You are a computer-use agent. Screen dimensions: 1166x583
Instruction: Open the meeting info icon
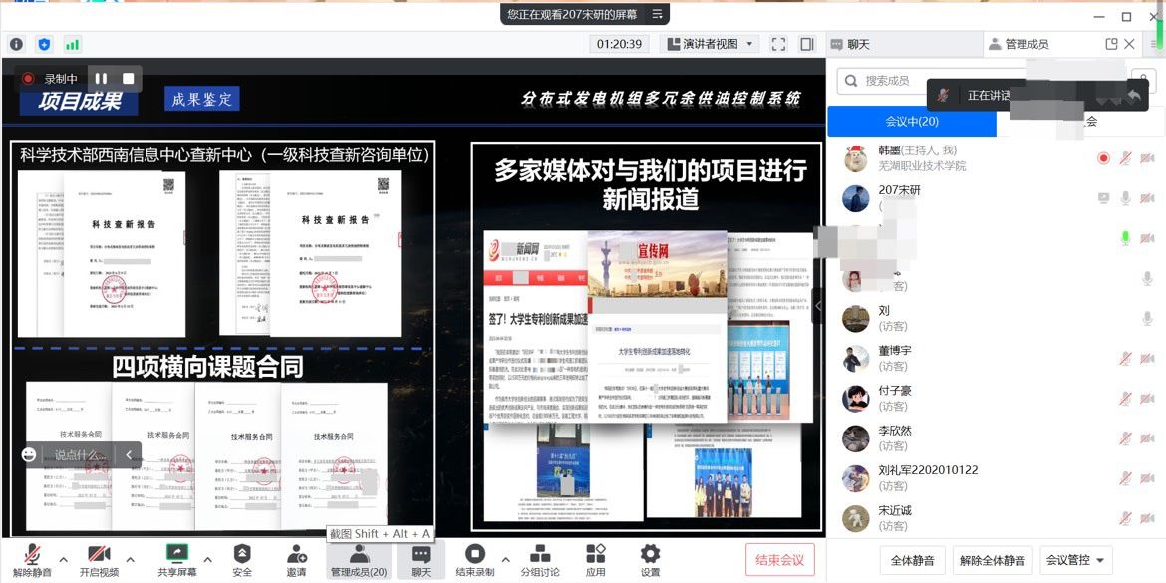point(16,44)
